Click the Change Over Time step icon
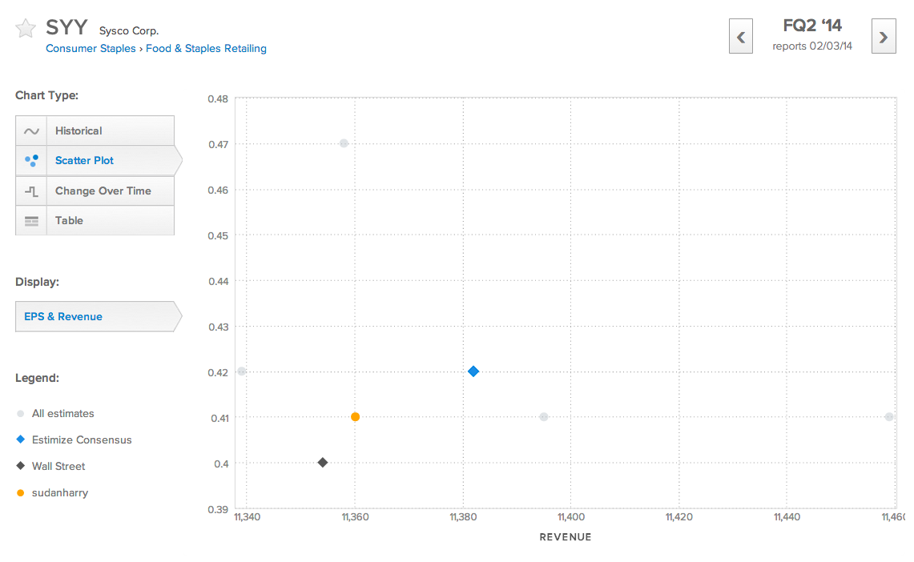This screenshot has height=562, width=914. [x=31, y=191]
